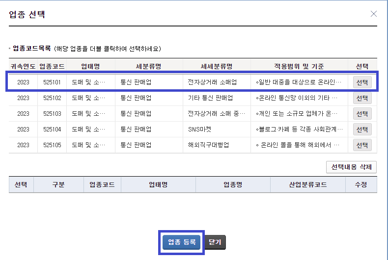Click description 일반 대중을 대상으로 온라인…
This screenshot has height=260, width=388.
tap(299, 82)
